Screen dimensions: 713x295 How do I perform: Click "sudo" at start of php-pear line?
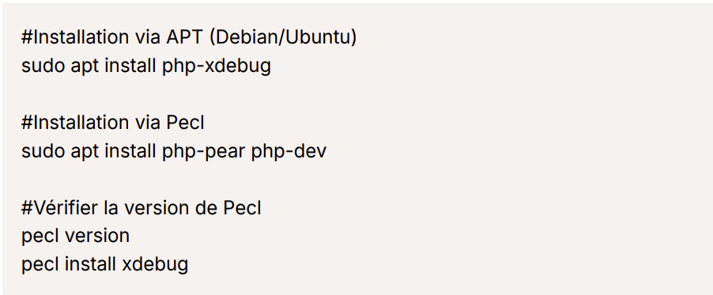tap(43, 152)
